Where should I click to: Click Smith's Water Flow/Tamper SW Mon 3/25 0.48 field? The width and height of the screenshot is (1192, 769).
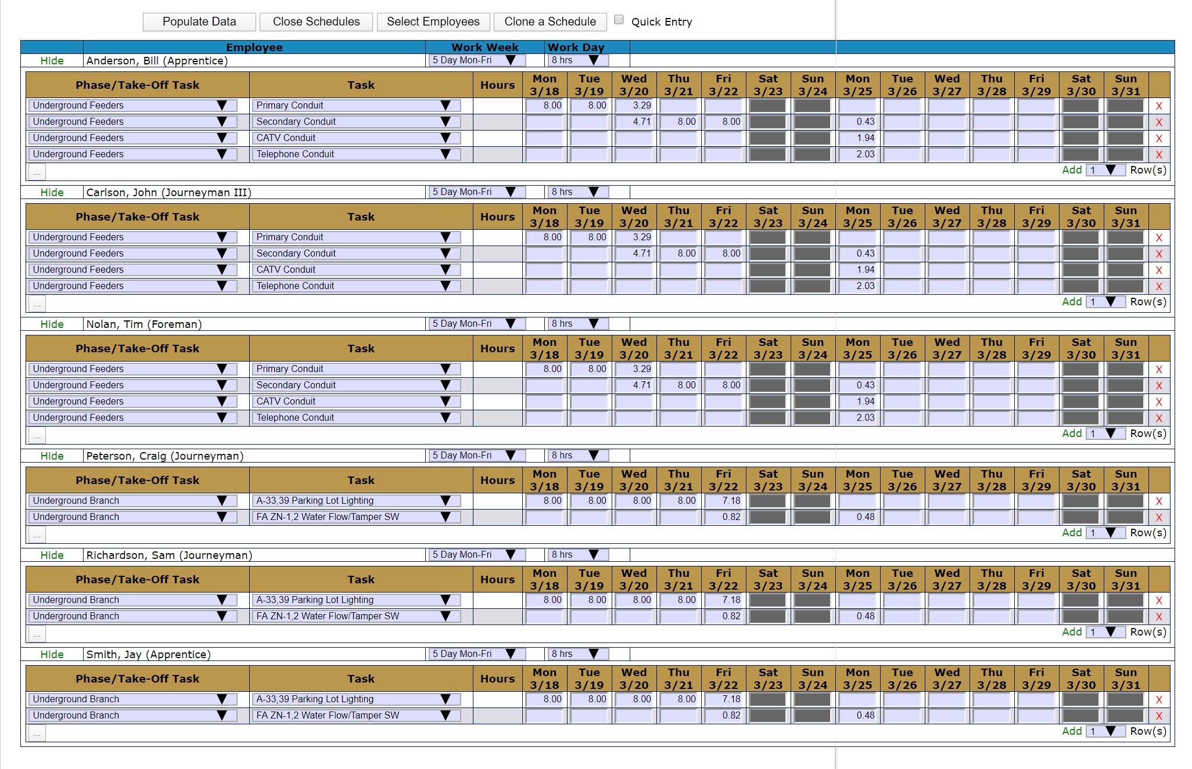857,715
